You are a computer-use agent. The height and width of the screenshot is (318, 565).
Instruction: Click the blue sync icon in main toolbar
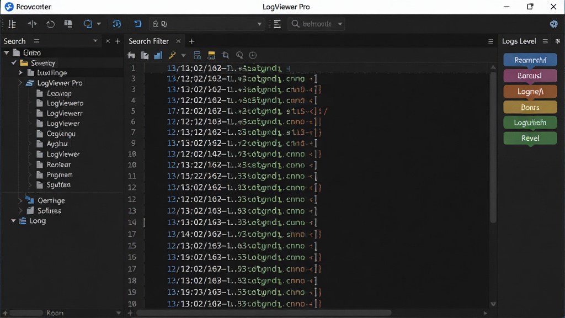88,24
